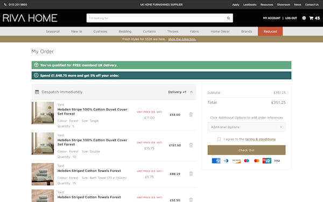Click the Log Out link
The width and height of the screenshot is (323, 202).
click(x=291, y=18)
